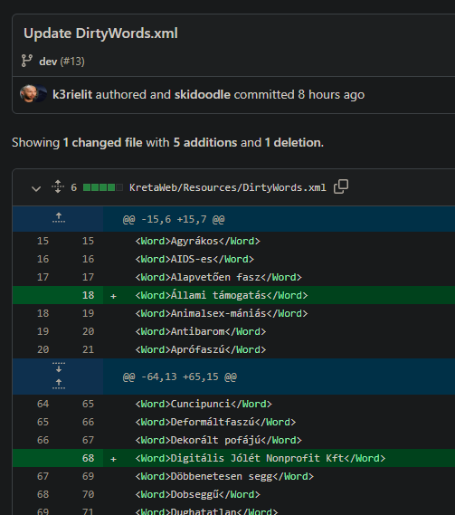Click commit title Update DirtyWords.xml
Image resolution: width=455 pixels, height=515 pixels.
point(100,33)
